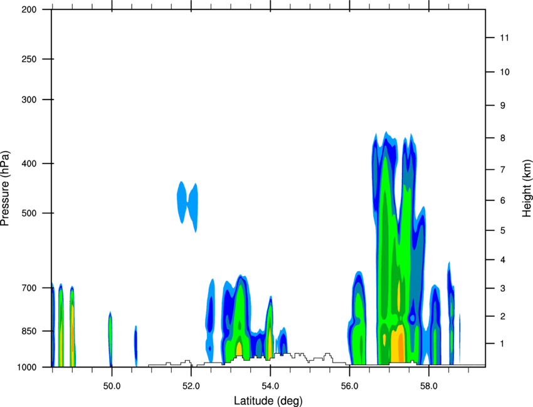Pick the 8 km height label
The height and width of the screenshot is (407, 533).
click(x=503, y=138)
